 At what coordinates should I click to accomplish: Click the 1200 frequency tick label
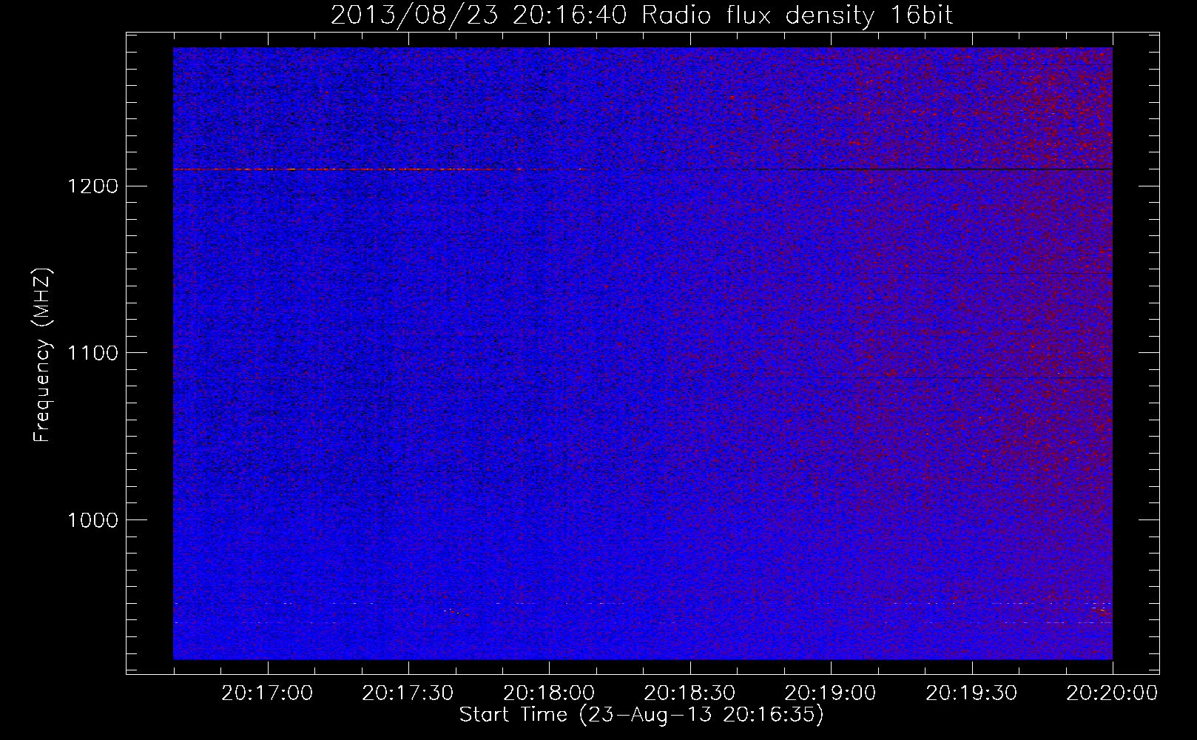coord(92,186)
